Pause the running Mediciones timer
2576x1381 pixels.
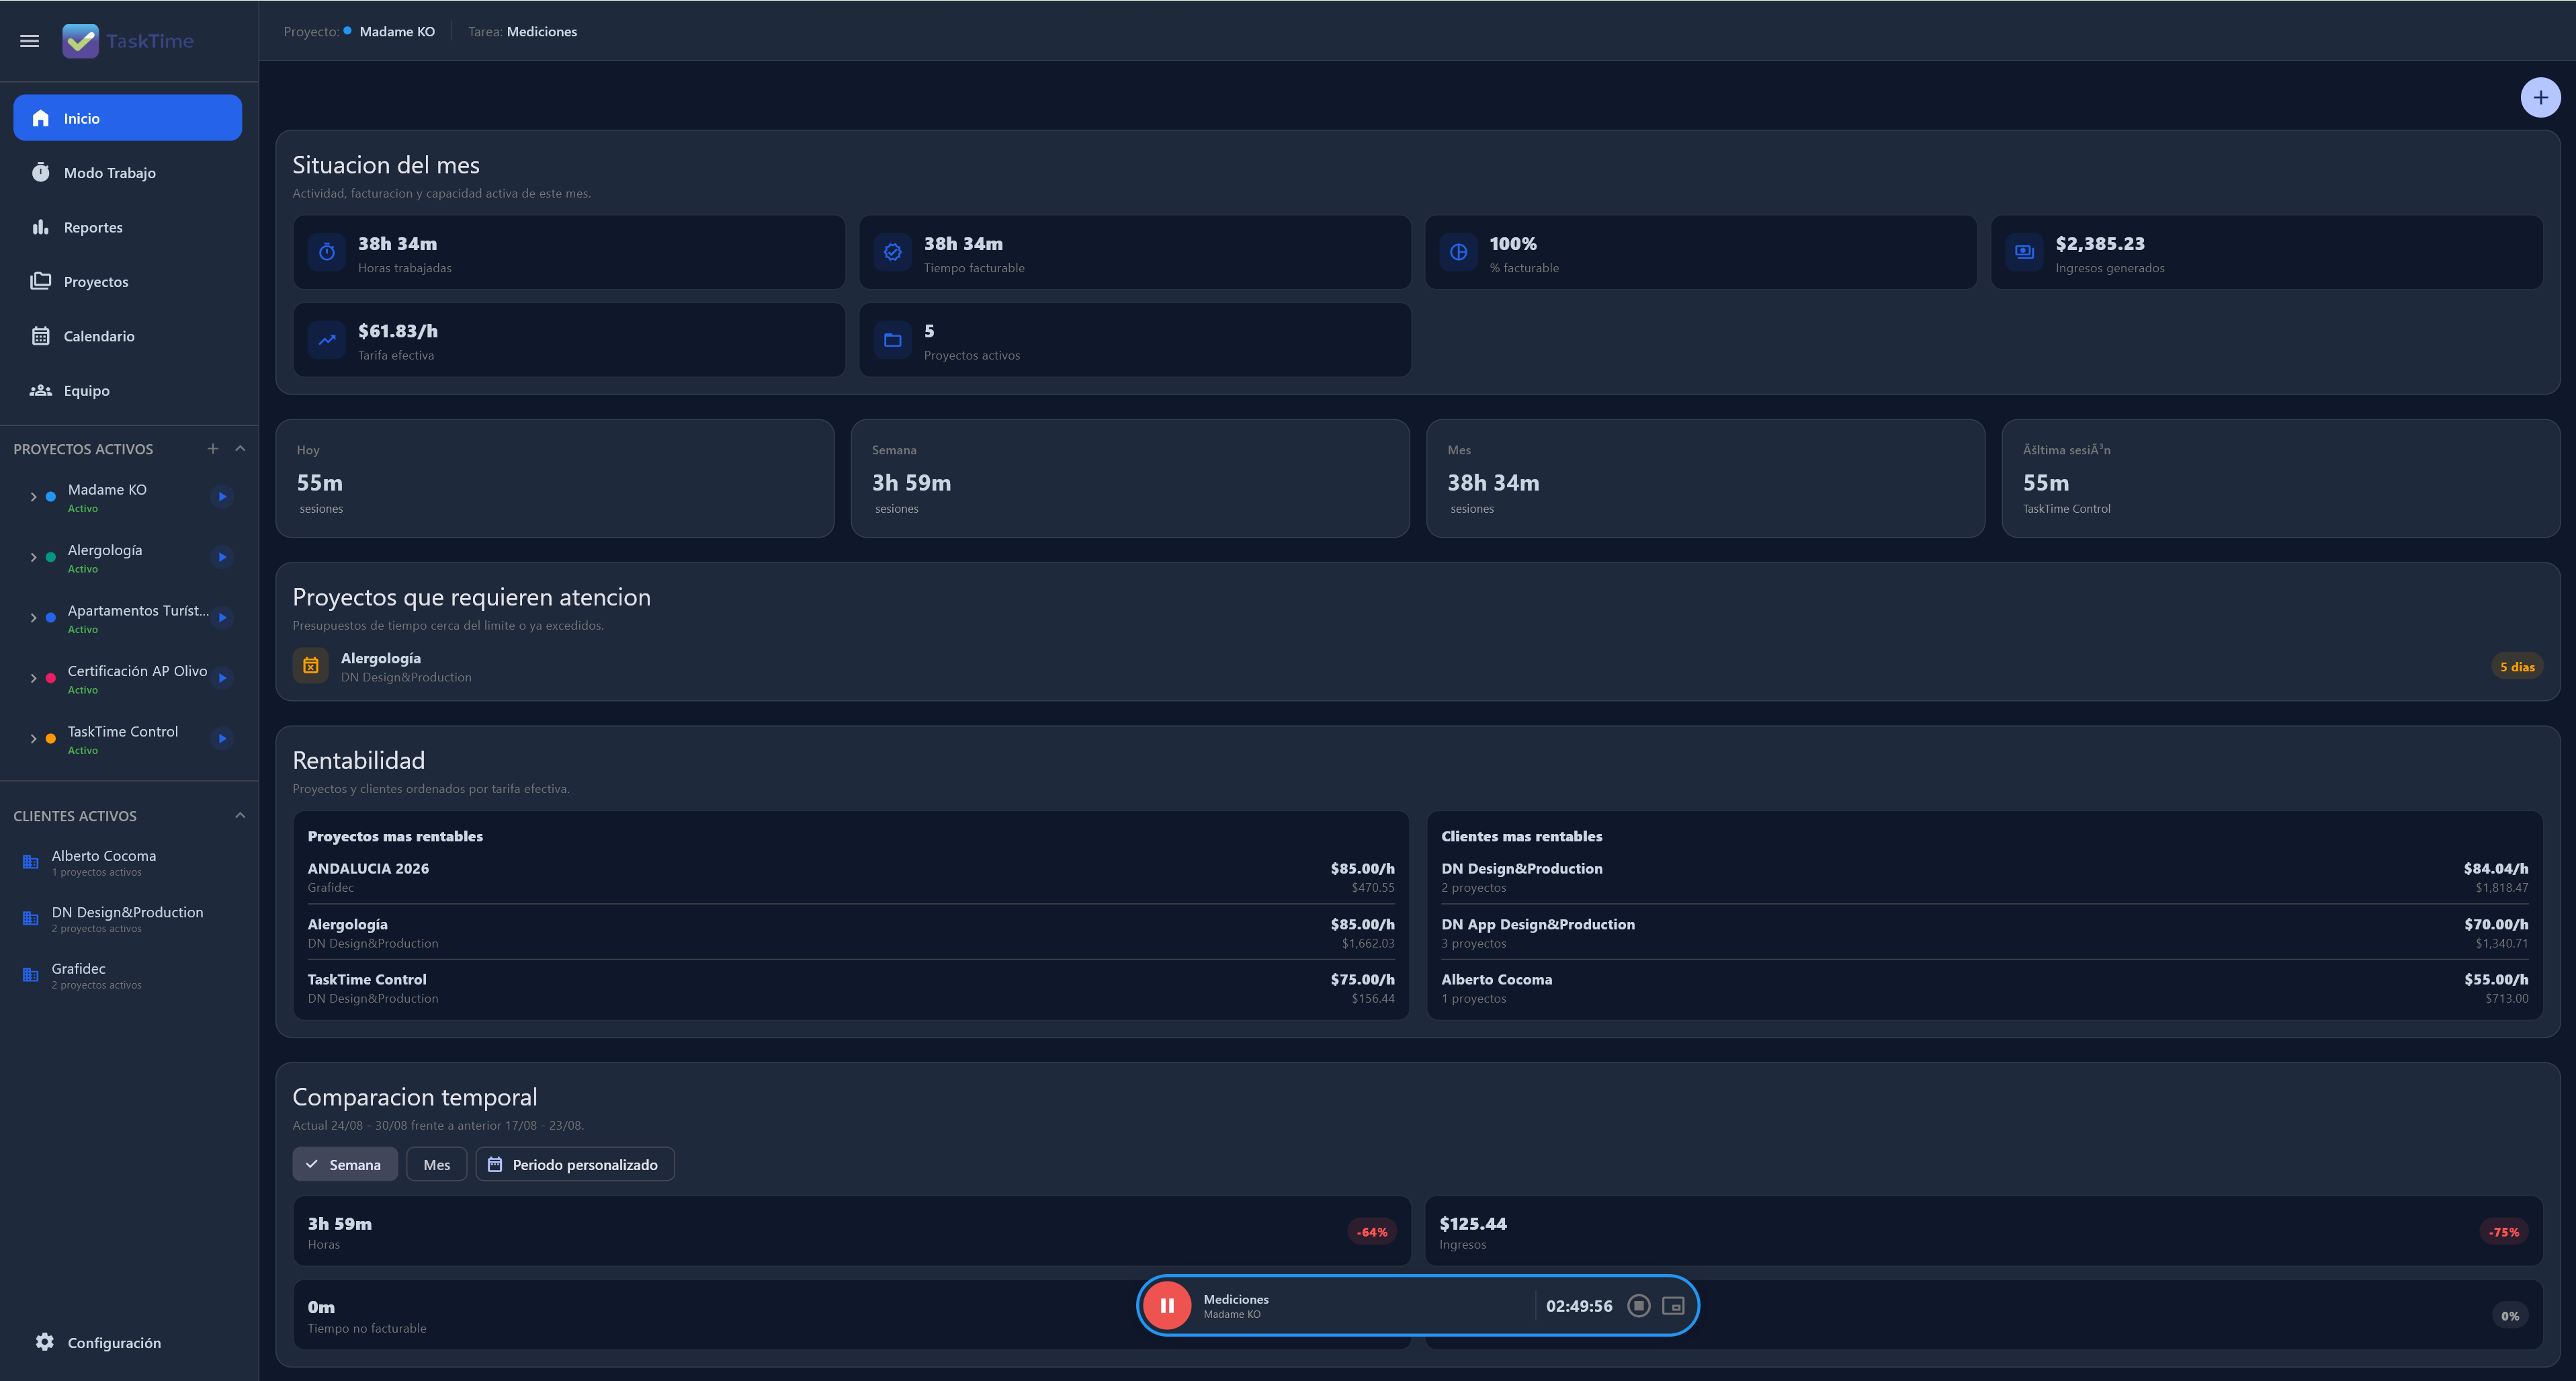1166,1306
